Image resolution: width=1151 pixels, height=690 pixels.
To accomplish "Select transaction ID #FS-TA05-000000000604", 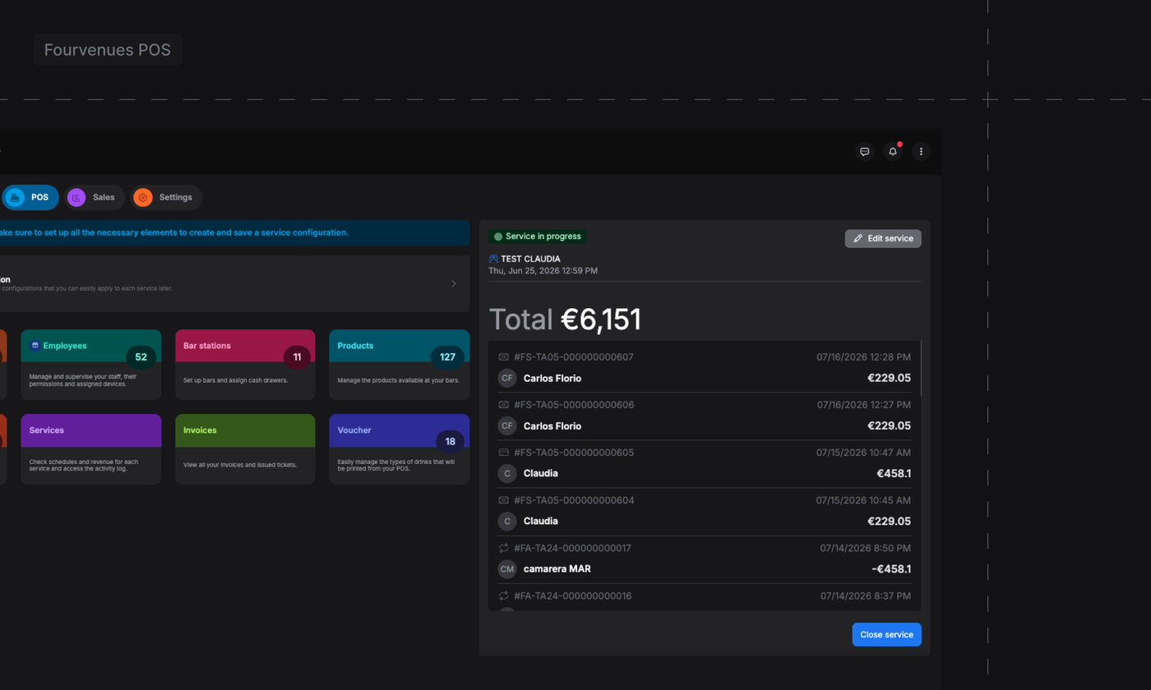I will pyautogui.click(x=574, y=500).
